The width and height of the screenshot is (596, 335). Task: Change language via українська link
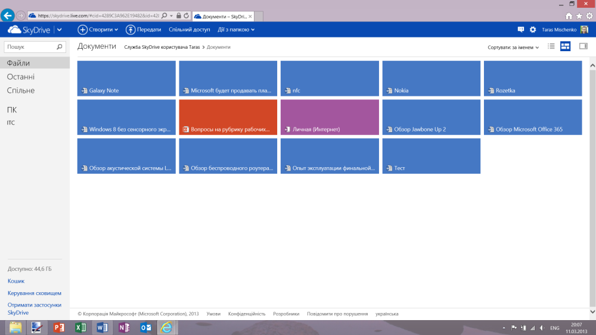point(387,314)
